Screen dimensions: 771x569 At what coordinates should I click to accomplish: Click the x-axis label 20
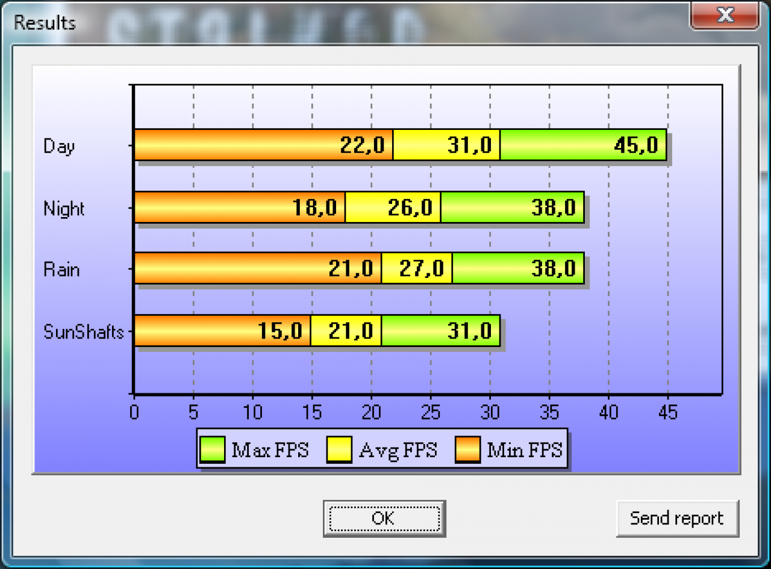tap(371, 412)
